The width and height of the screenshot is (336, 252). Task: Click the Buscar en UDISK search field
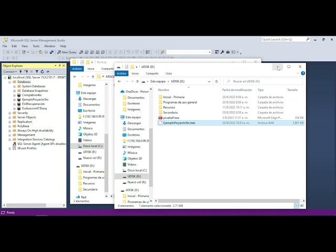coord(263,81)
